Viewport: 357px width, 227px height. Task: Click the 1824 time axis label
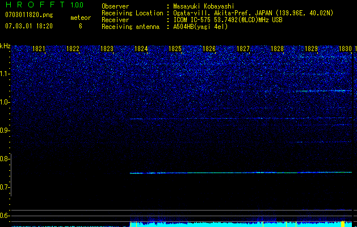click(141, 49)
